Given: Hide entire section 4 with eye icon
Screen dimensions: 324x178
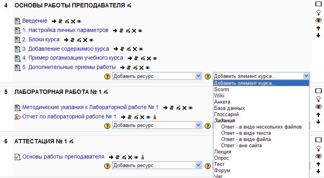Looking at the screenshot, I should click(319, 20).
